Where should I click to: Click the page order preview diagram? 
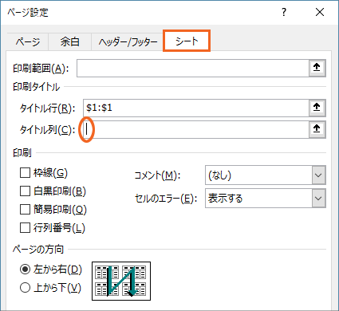point(121,281)
